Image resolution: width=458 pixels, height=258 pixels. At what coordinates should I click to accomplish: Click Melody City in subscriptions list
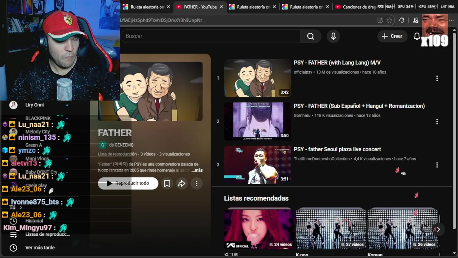38,132
